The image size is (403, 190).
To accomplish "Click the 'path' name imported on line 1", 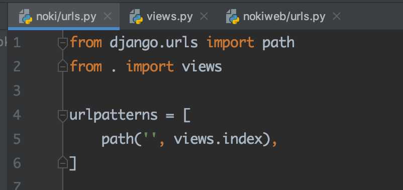I will point(278,42).
